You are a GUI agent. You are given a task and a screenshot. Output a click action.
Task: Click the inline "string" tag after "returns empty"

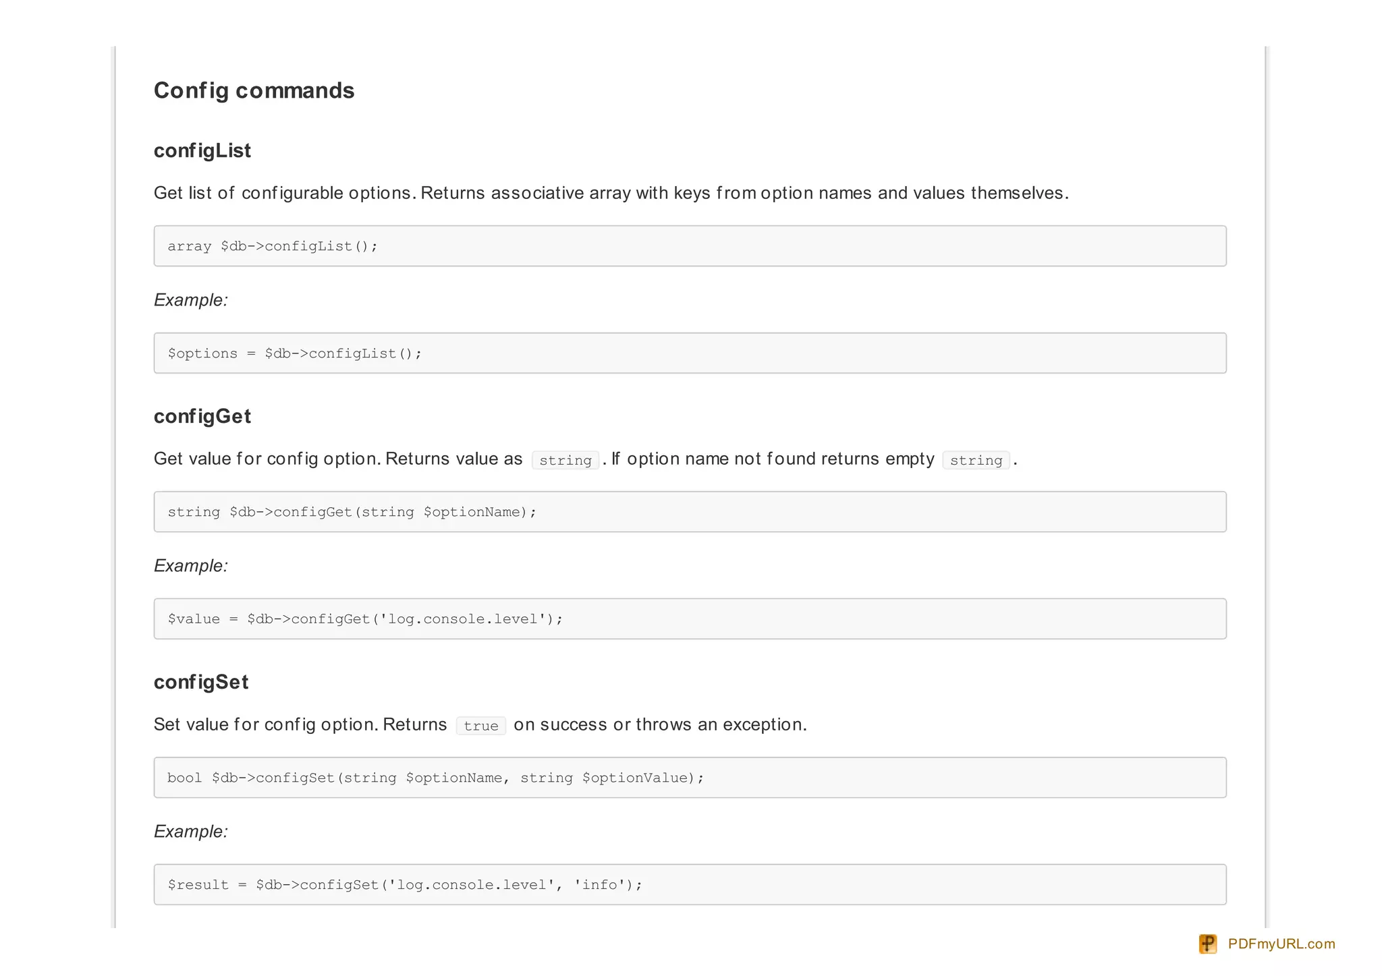tap(976, 460)
